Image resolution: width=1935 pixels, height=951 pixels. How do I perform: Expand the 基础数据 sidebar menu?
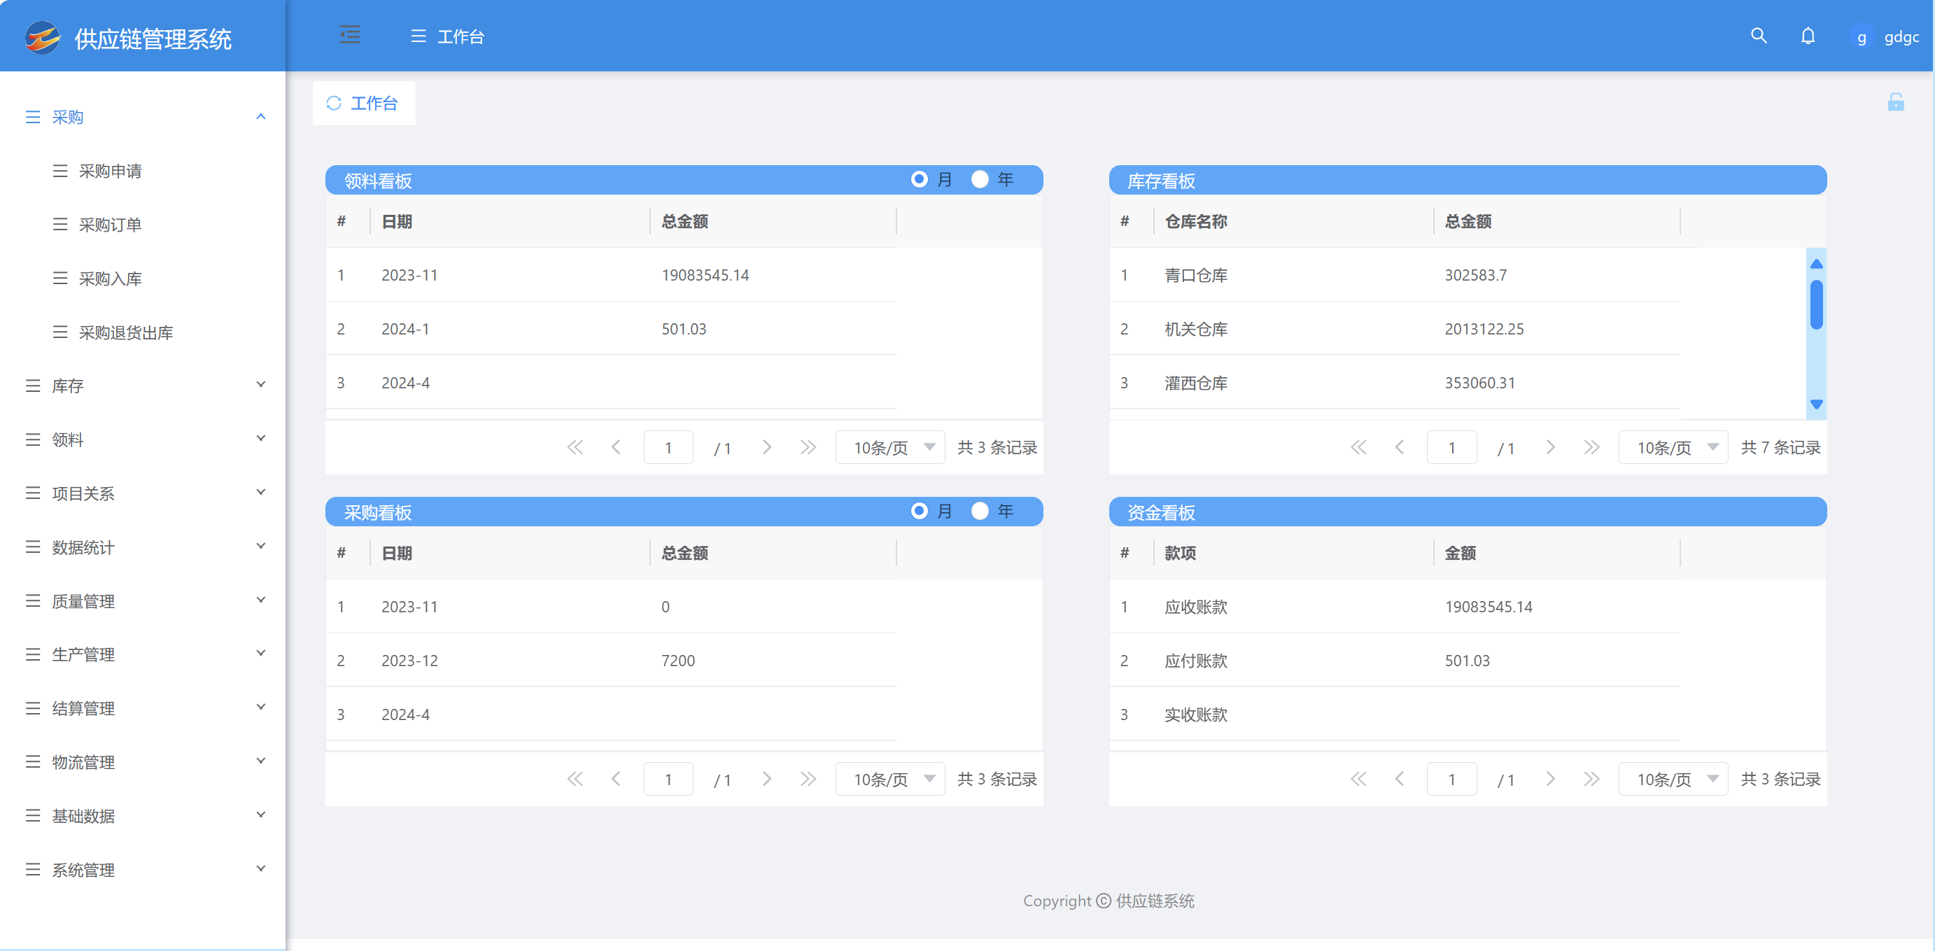coord(143,816)
